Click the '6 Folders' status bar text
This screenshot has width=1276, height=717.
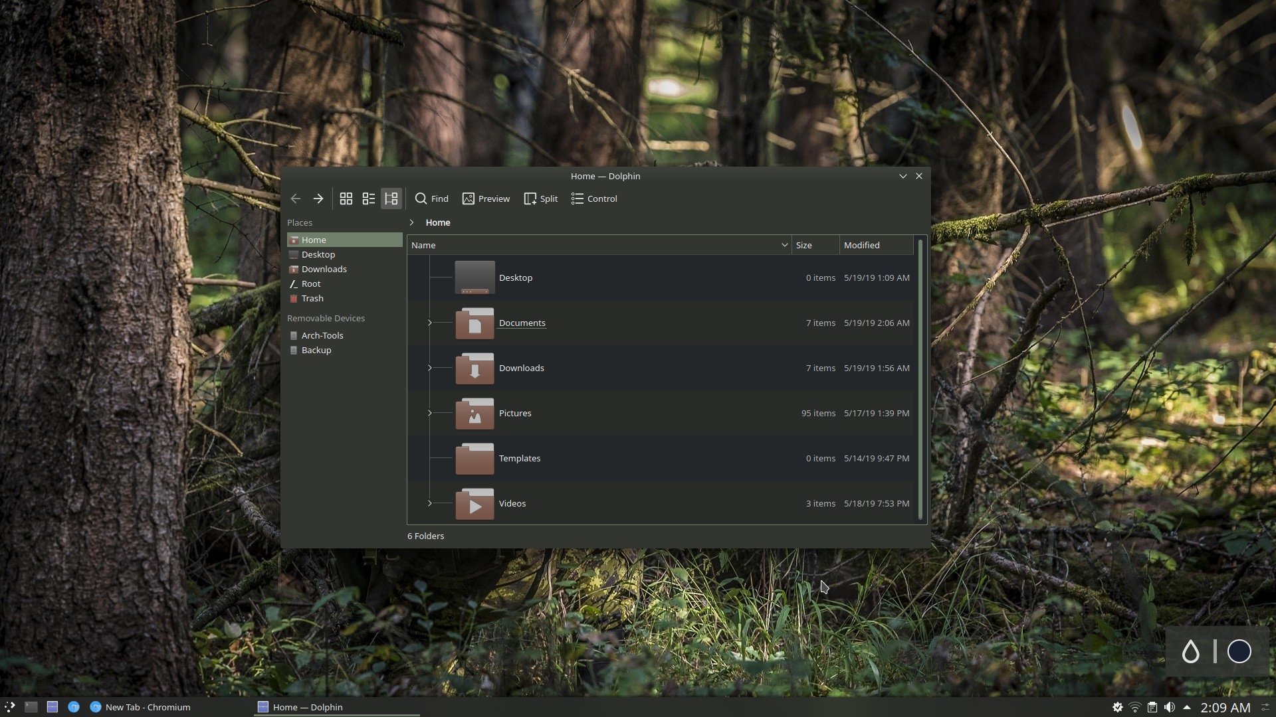click(x=426, y=536)
